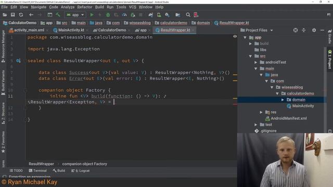Open SDK Manager from the toolbar

click(x=168, y=15)
